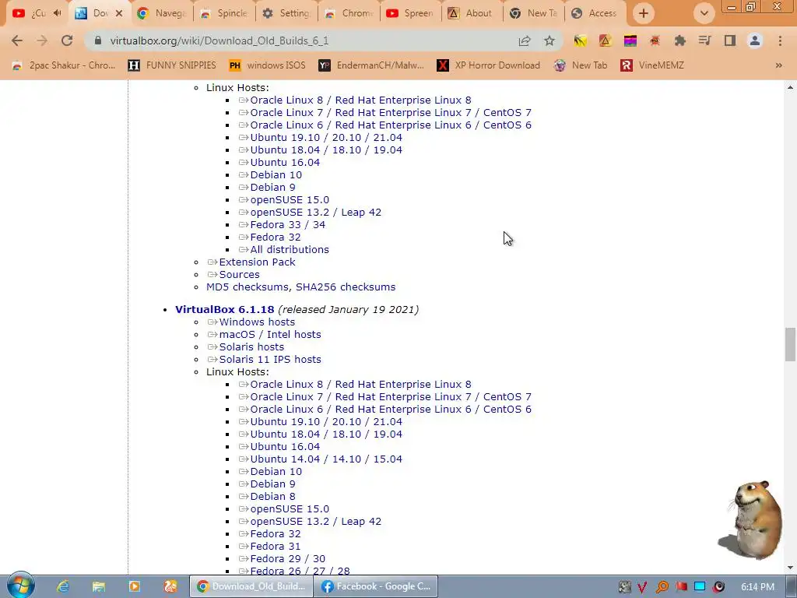Switch to the Spincle tab

[x=225, y=13]
